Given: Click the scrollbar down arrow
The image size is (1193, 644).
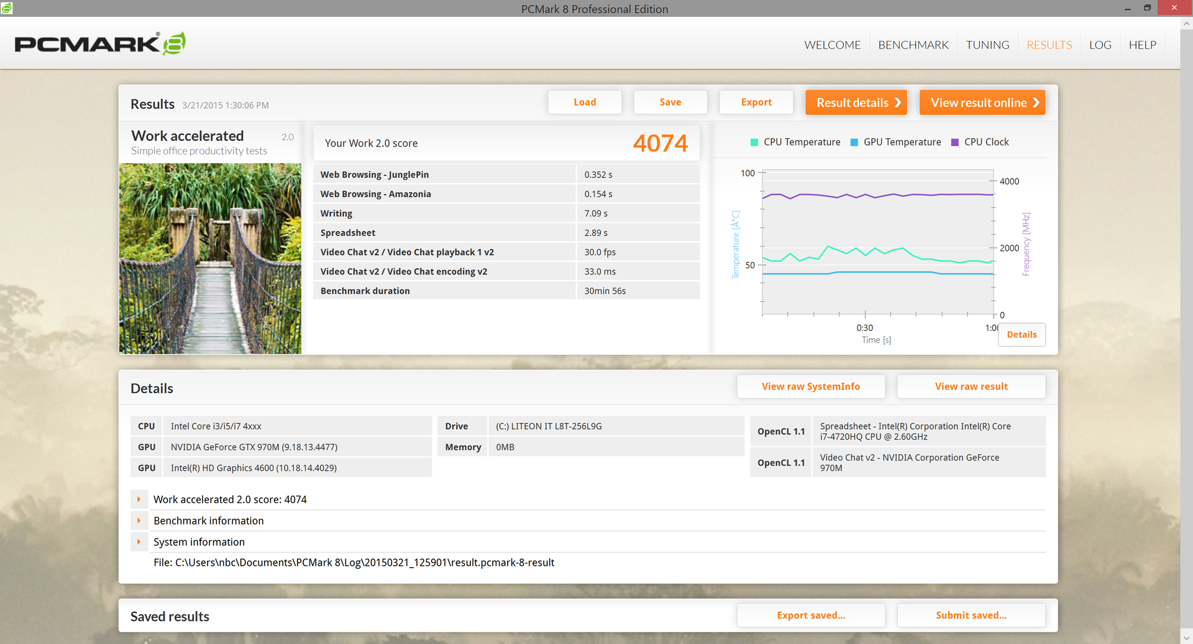Looking at the screenshot, I should (1186, 638).
